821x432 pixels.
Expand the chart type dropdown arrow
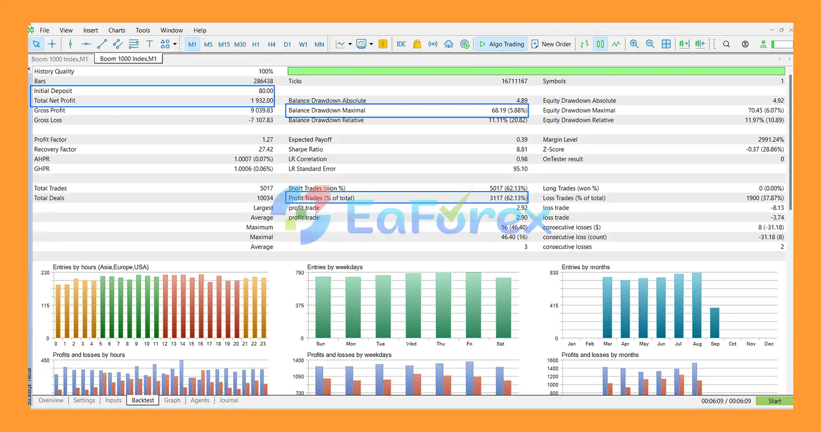[350, 44]
